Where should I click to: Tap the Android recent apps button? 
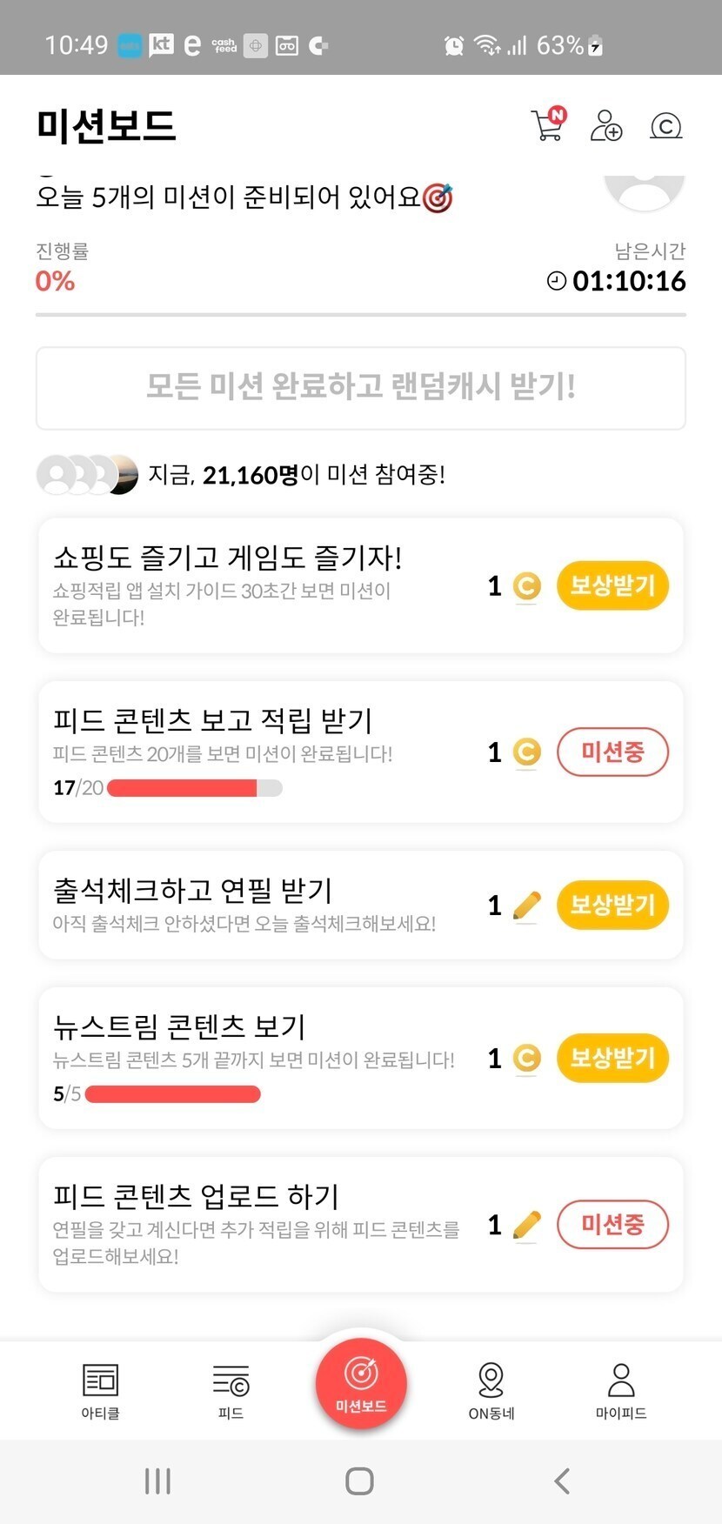(157, 1481)
